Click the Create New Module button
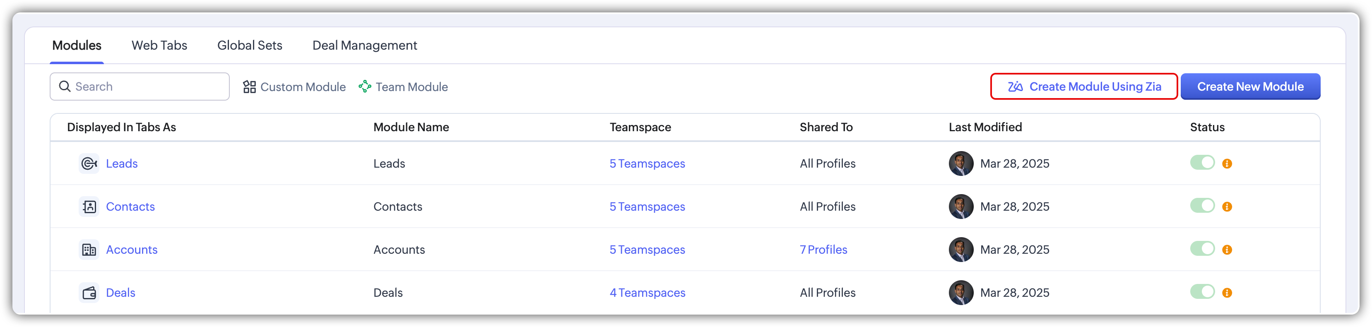This screenshot has height=327, width=1372. 1250,86
